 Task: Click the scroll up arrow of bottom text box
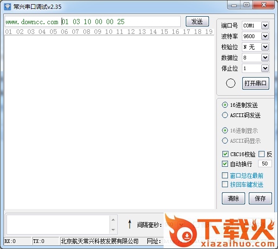[114, 220]
